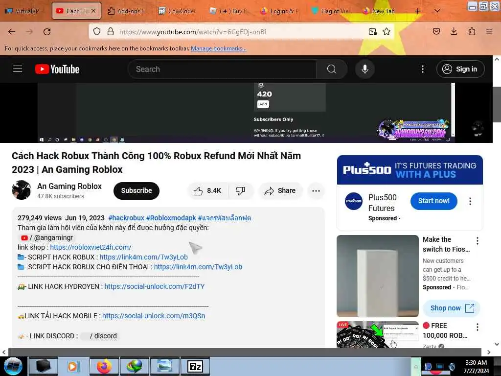Open picture-in-picture icon in address bar
The width and height of the screenshot is (501, 376).
click(372, 32)
